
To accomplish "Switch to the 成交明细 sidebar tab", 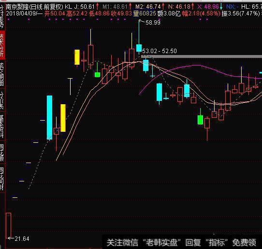I will [2, 74].
